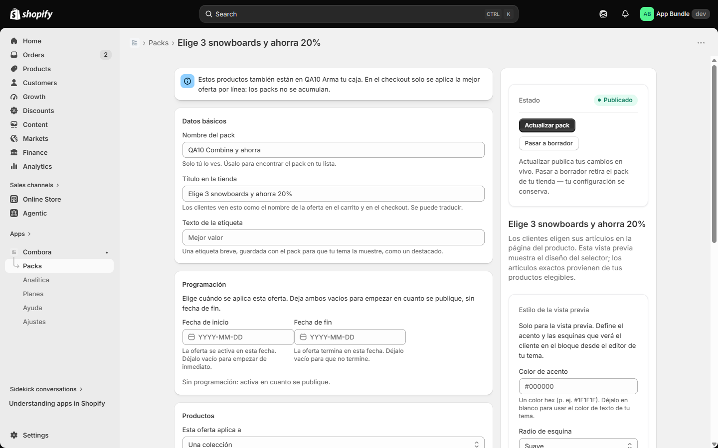Click the scroll down arrow
This screenshot has height=448, width=718.
pos(714,444)
